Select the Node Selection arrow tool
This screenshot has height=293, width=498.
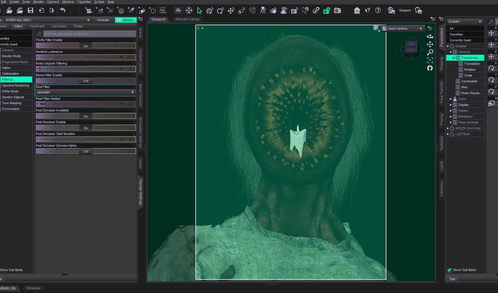point(199,11)
